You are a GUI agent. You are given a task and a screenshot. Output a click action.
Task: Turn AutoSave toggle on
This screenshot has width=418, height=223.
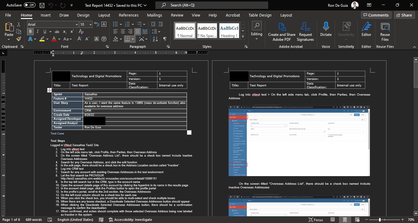pyautogui.click(x=30, y=5)
